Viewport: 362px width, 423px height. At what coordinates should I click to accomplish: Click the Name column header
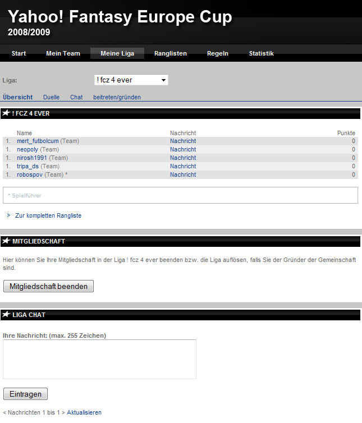[x=24, y=133]
